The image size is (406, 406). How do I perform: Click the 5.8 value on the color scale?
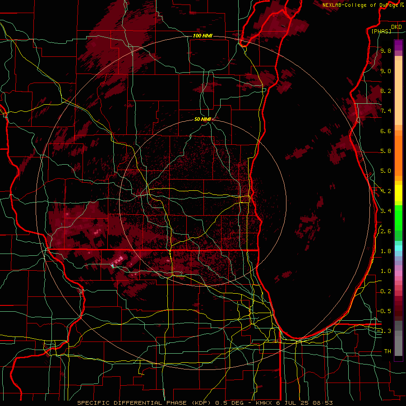pyautogui.click(x=386, y=151)
